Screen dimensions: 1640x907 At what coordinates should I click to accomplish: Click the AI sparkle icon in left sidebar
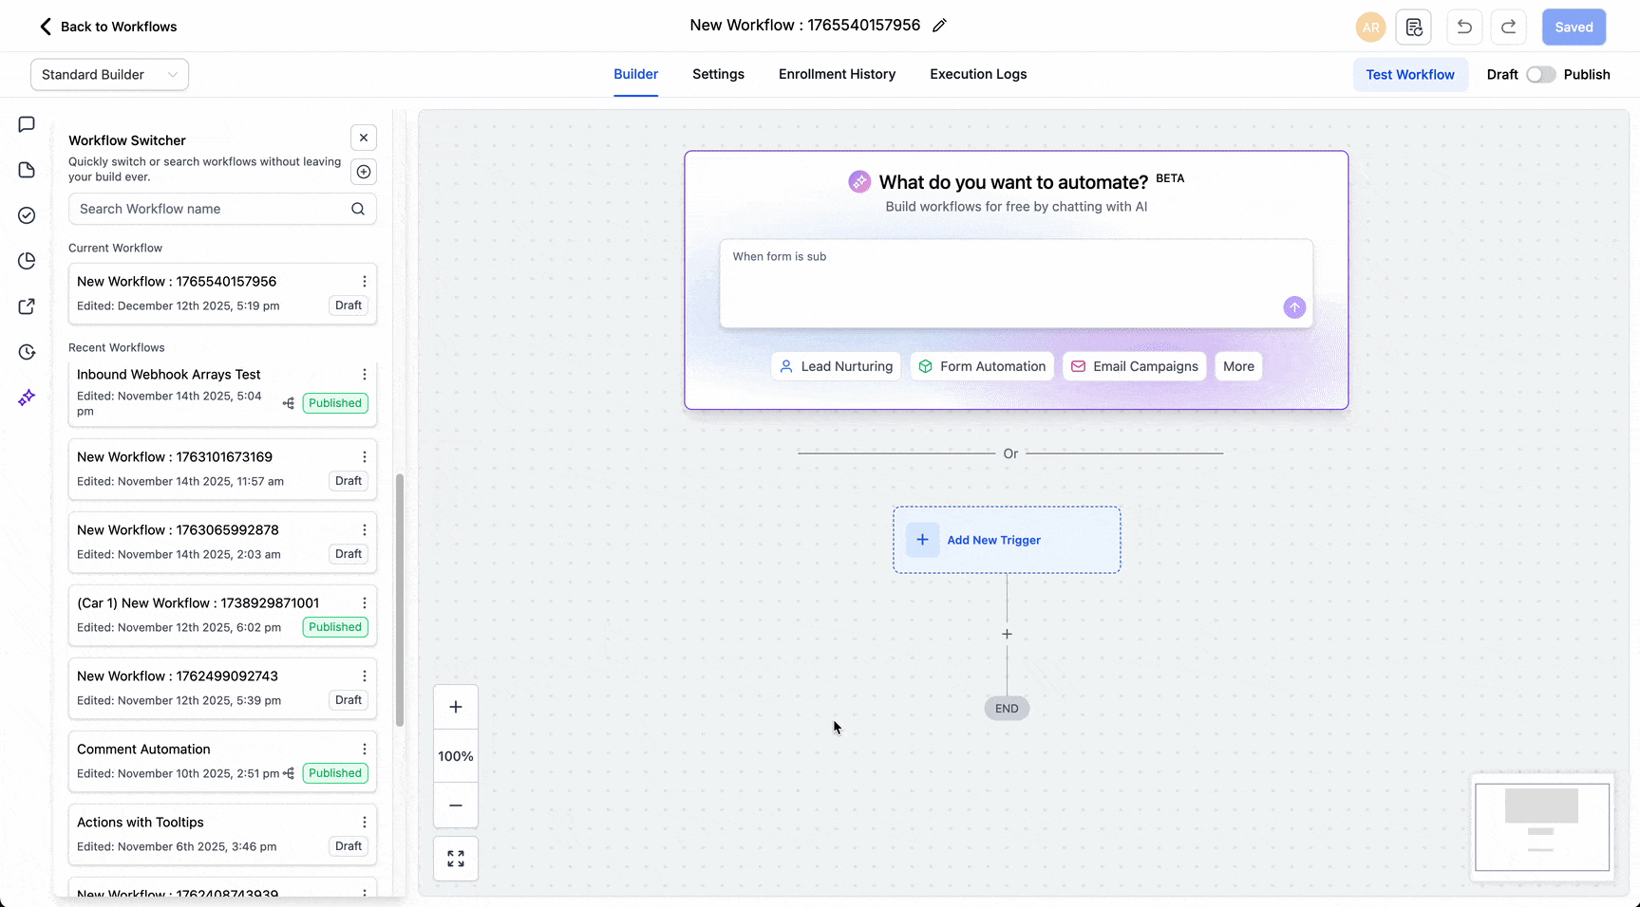click(27, 398)
